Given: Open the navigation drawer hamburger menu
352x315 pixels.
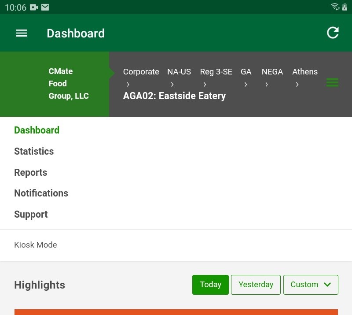Looking at the screenshot, I should point(21,33).
